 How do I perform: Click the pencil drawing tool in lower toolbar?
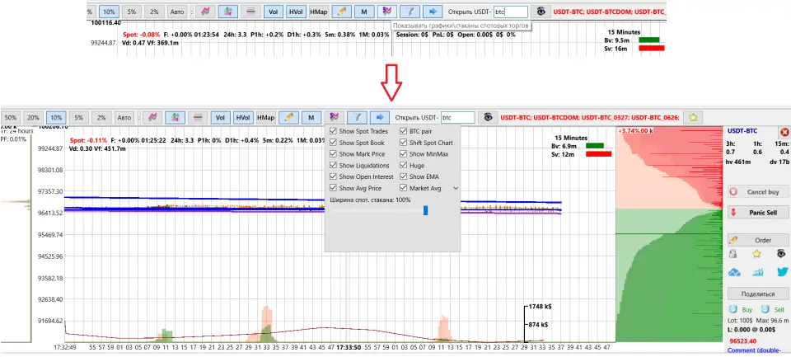[x=288, y=118]
